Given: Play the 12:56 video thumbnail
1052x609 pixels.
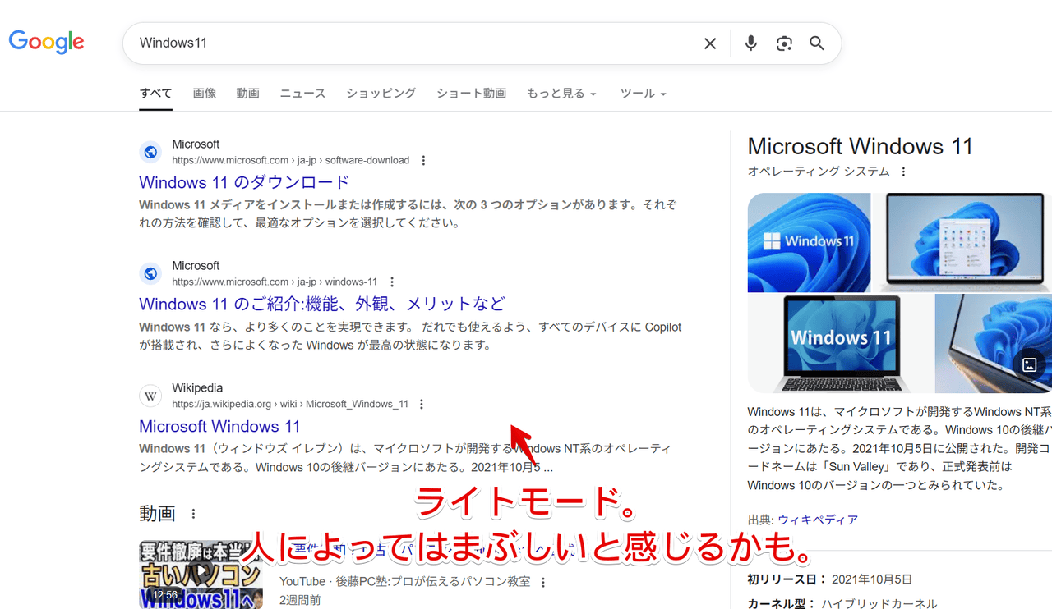Looking at the screenshot, I should click(x=201, y=574).
